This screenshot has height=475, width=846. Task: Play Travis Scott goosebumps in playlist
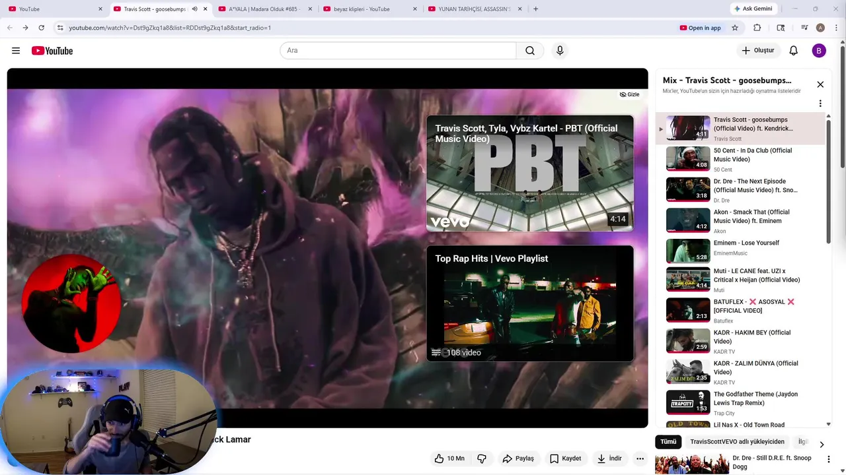(740, 129)
